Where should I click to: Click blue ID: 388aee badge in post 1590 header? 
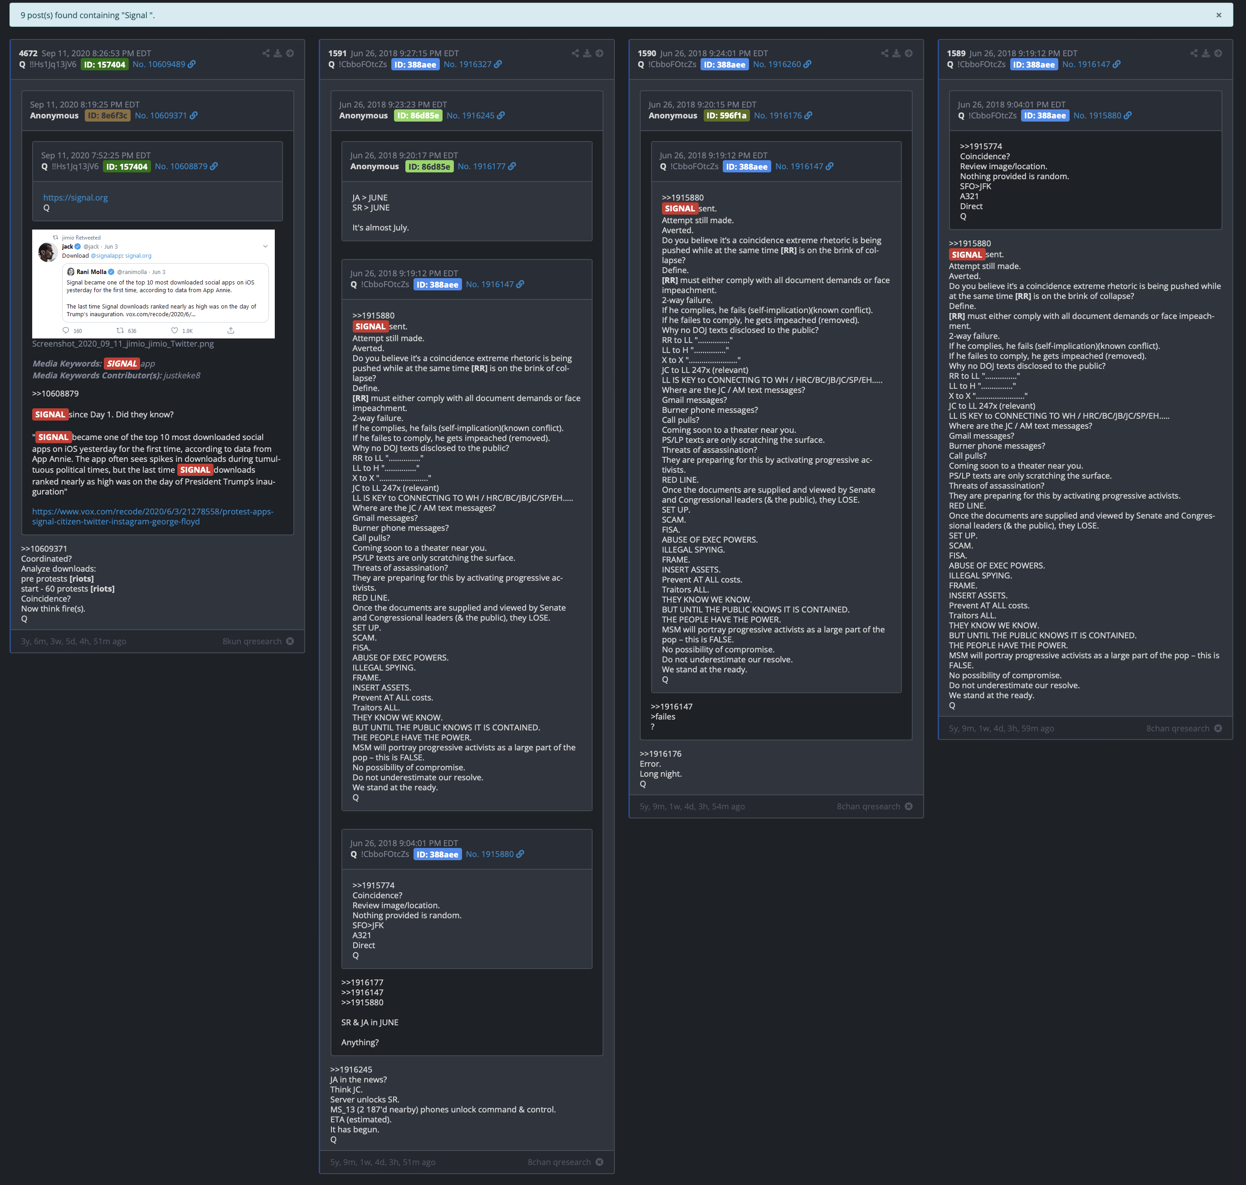tap(725, 64)
